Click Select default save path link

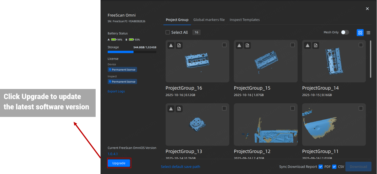point(181,167)
